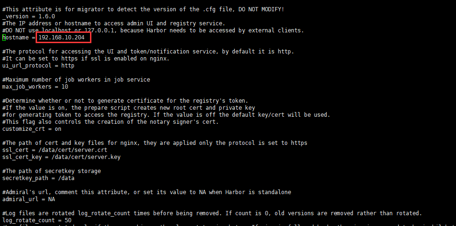This screenshot has width=456, height=226.
Task: Click the 'path of cert and key files' comment
Action: tap(155, 143)
